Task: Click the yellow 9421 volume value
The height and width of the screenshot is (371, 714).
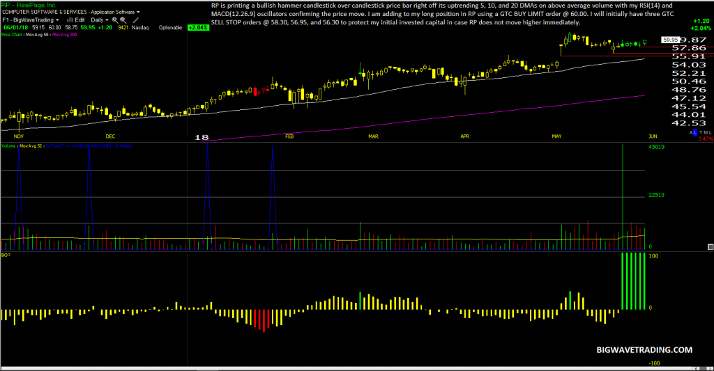Action: pos(123,28)
